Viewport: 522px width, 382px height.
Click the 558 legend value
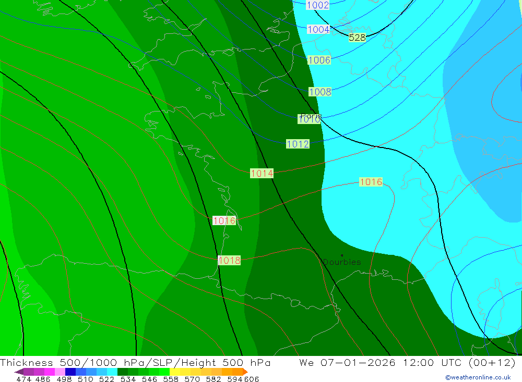(171, 379)
